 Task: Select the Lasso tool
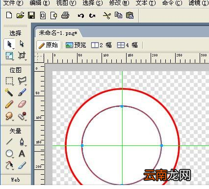click(x=22, y=81)
